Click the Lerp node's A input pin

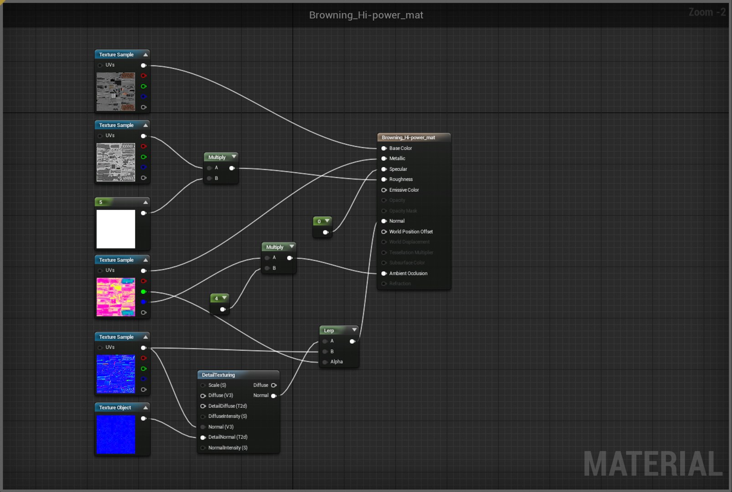pos(325,341)
